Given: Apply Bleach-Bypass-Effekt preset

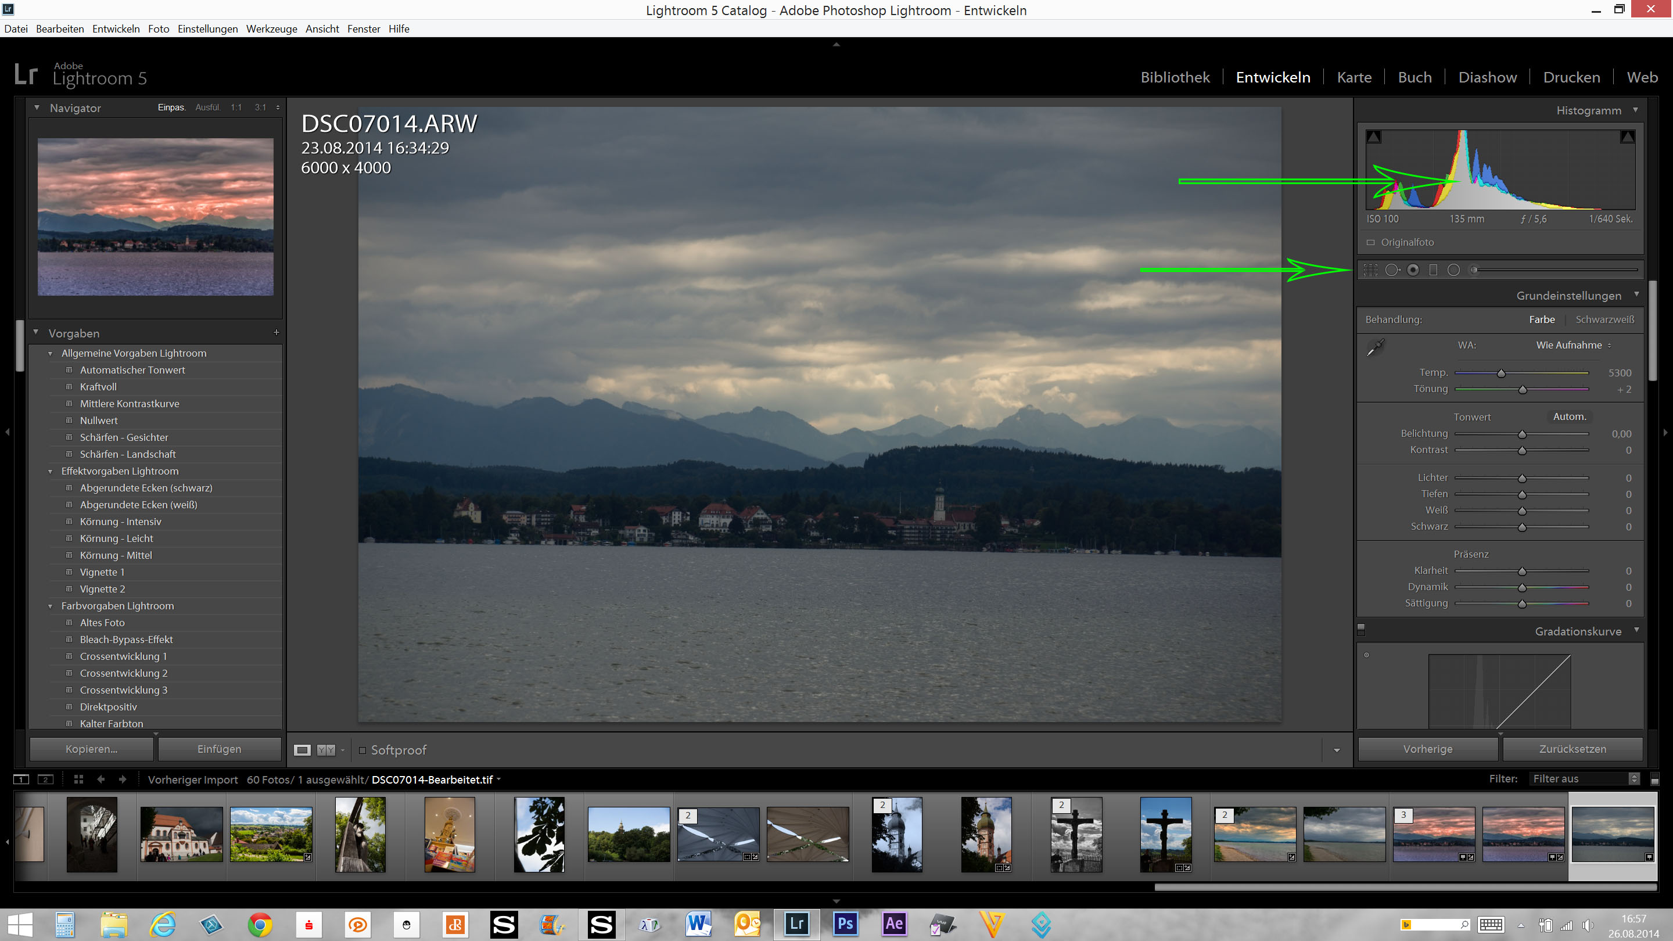Looking at the screenshot, I should [126, 640].
